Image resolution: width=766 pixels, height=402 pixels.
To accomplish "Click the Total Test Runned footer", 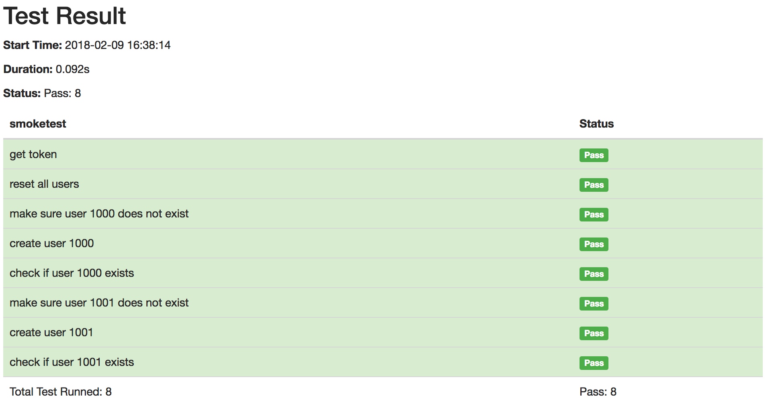I will (x=61, y=392).
